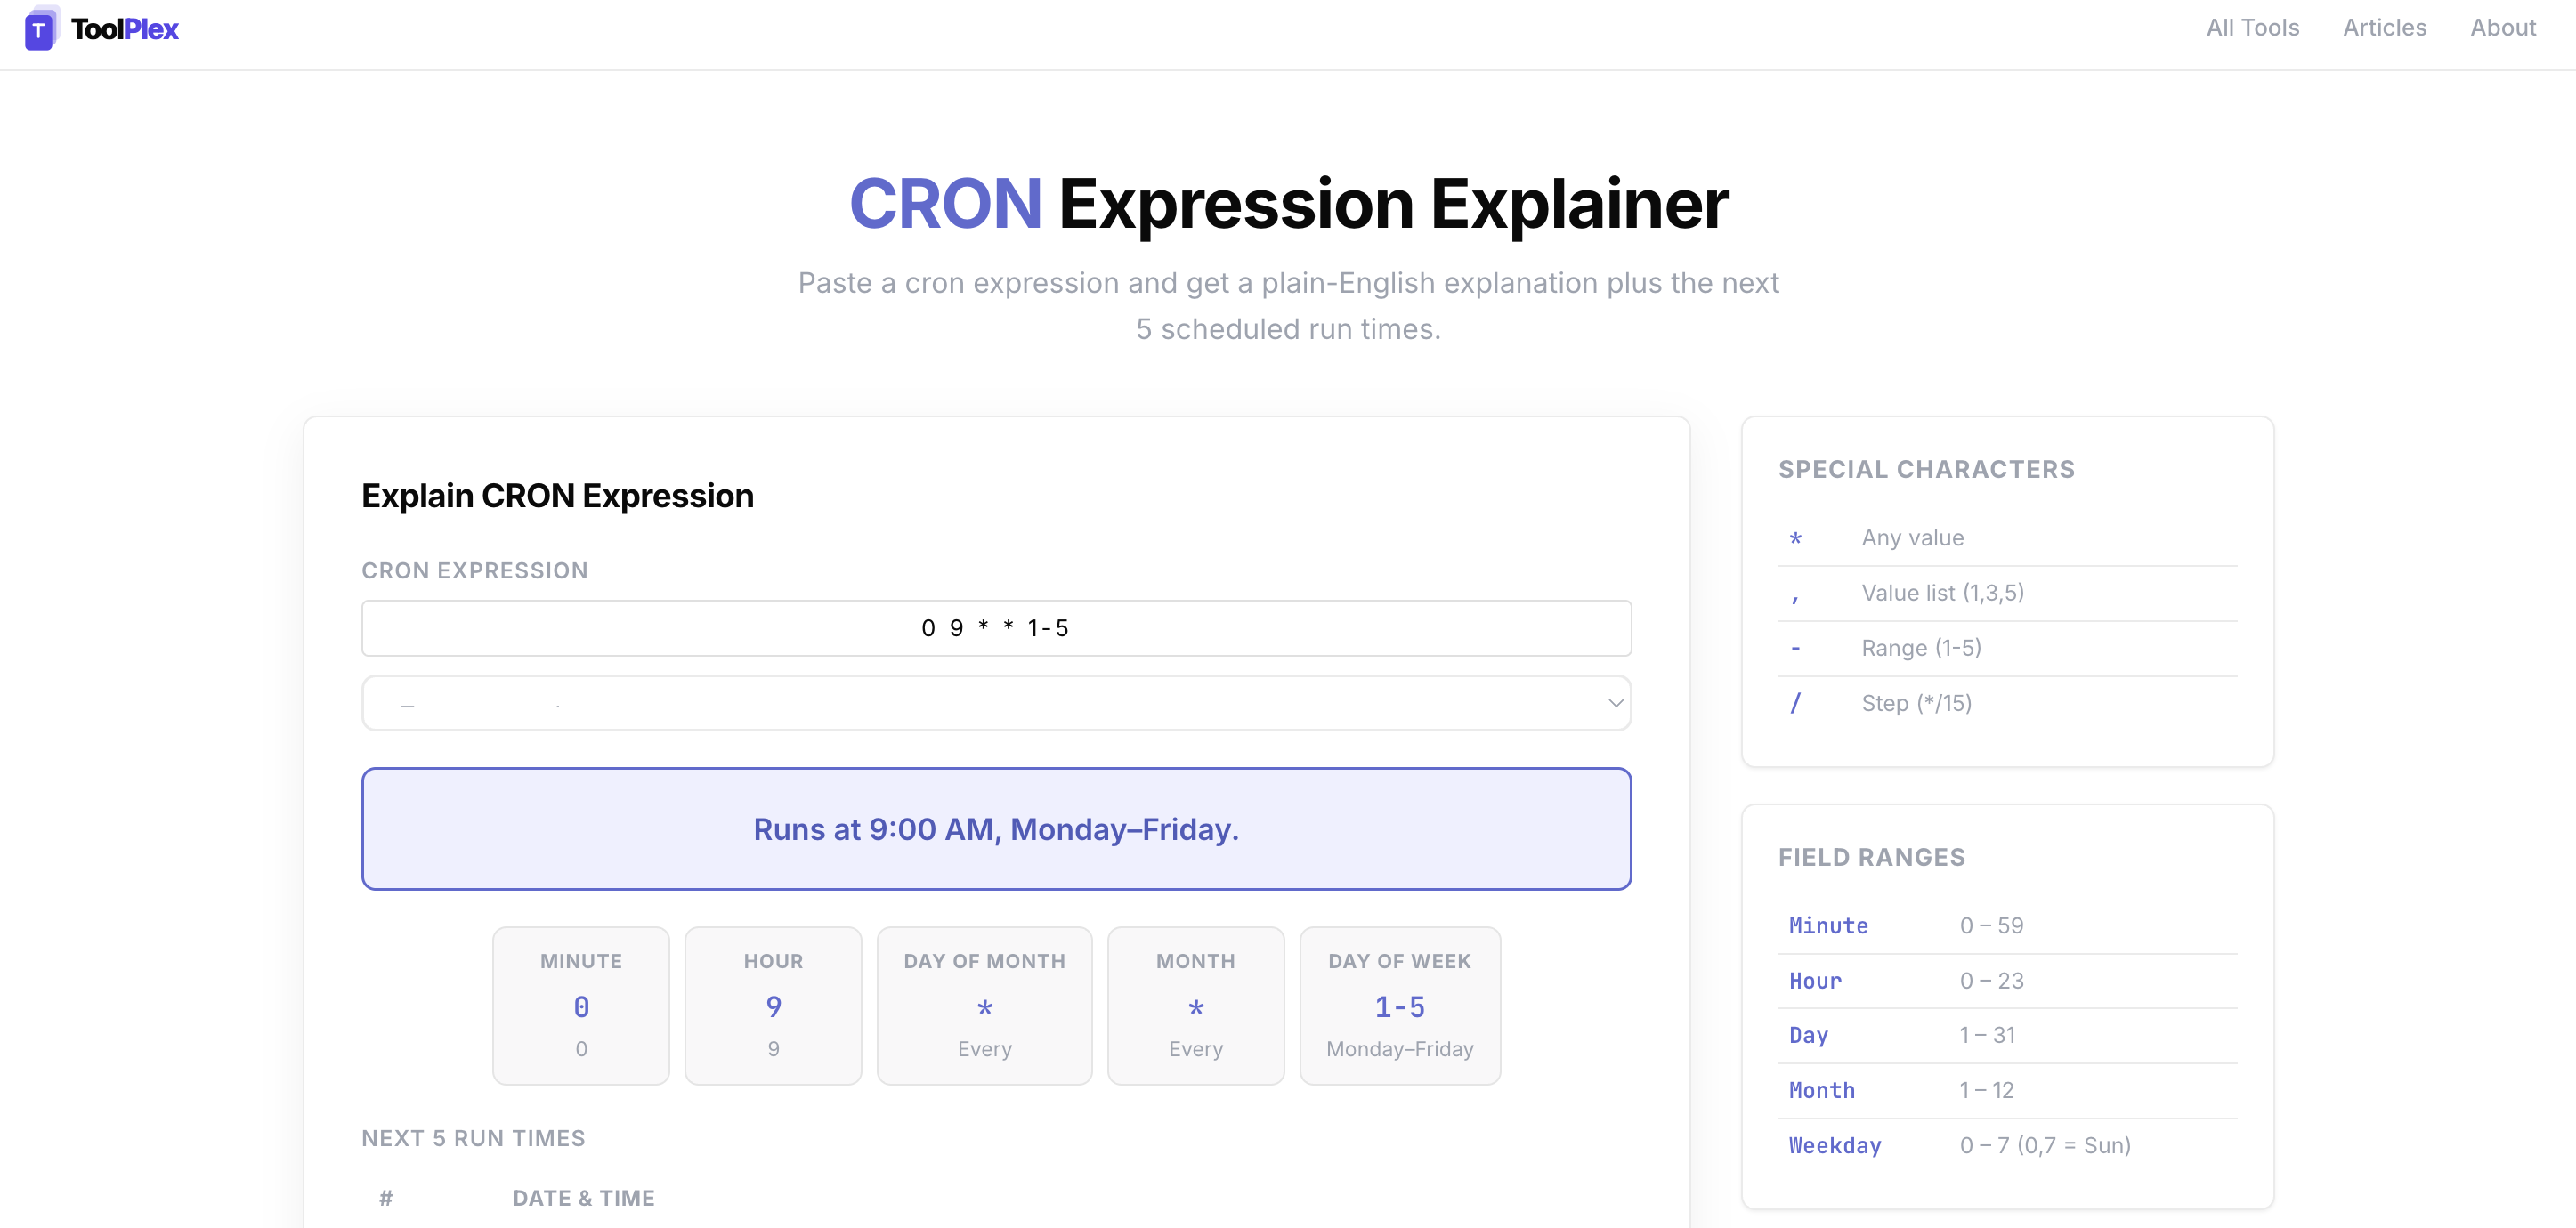
Task: Click the explanation result banner
Action: (x=995, y=829)
